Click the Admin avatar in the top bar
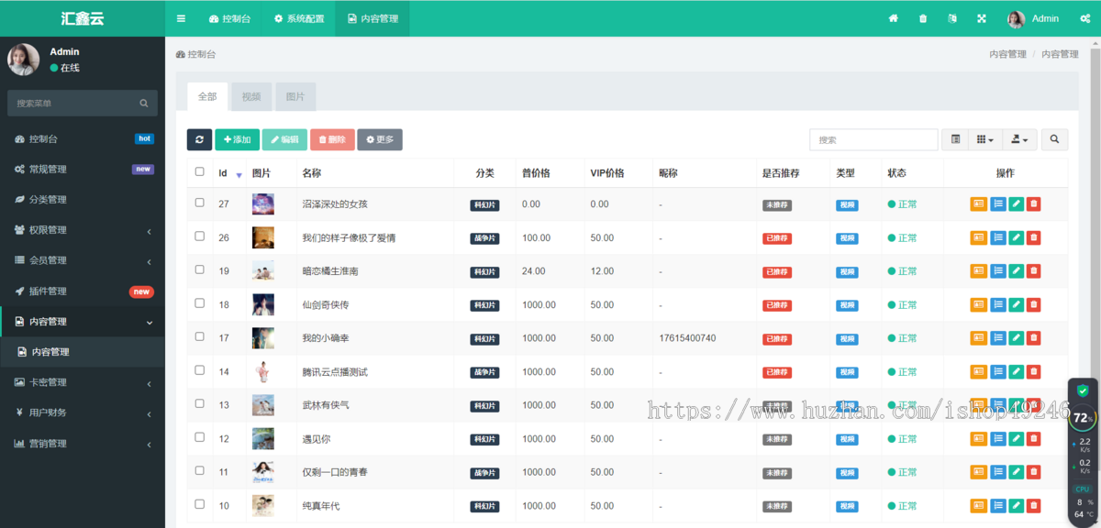1101x528 pixels. pyautogui.click(x=1016, y=19)
